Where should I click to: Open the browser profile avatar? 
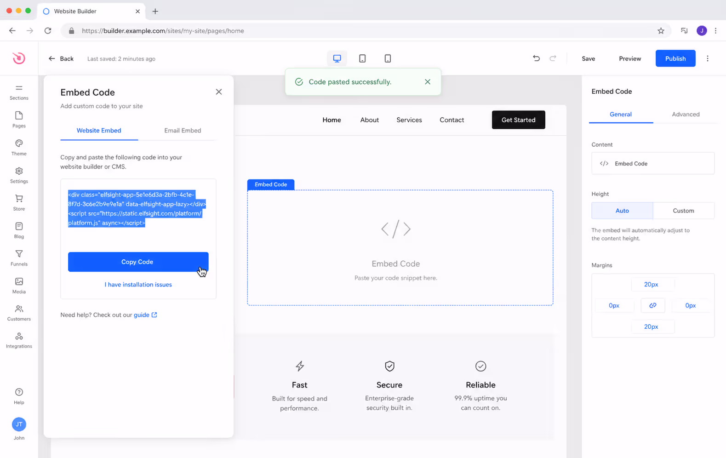click(x=702, y=31)
